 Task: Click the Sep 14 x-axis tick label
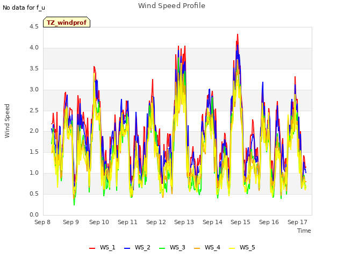tap(212, 222)
